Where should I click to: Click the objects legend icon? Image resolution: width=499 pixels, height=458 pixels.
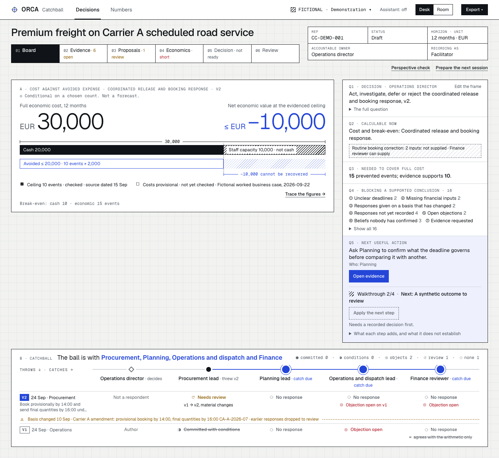[x=386, y=358]
